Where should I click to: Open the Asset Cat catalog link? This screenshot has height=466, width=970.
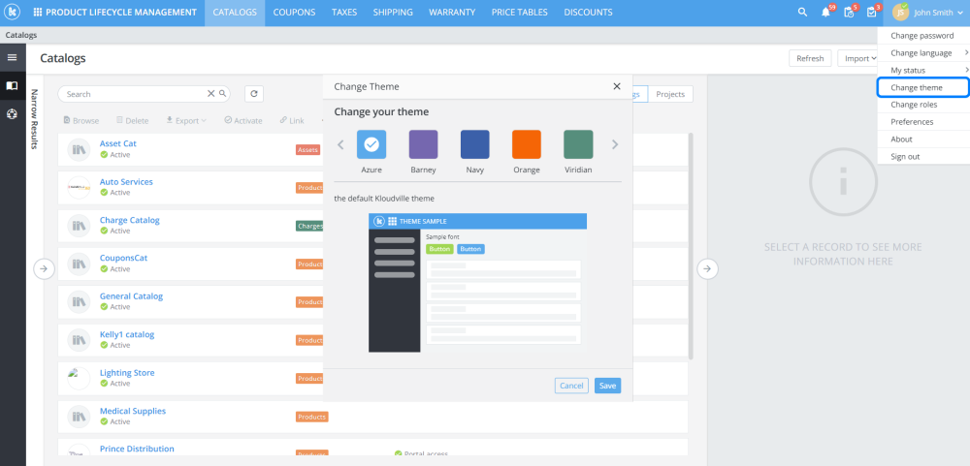118,143
